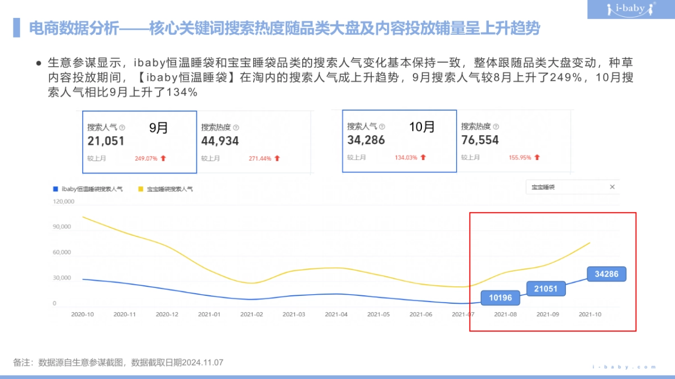Click the 搜索热度 help icon beside 44,934
This screenshot has height=379, width=675.
(236, 128)
